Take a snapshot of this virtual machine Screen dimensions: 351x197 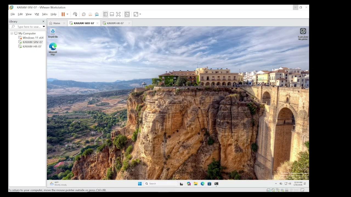[84, 14]
